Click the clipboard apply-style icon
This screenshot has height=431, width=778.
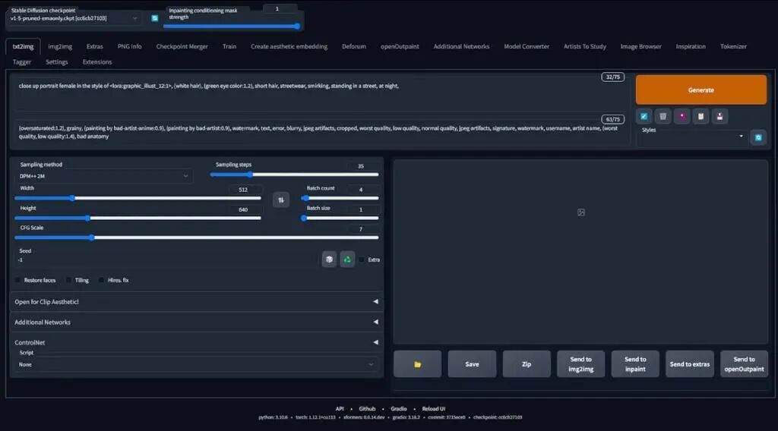click(701, 116)
